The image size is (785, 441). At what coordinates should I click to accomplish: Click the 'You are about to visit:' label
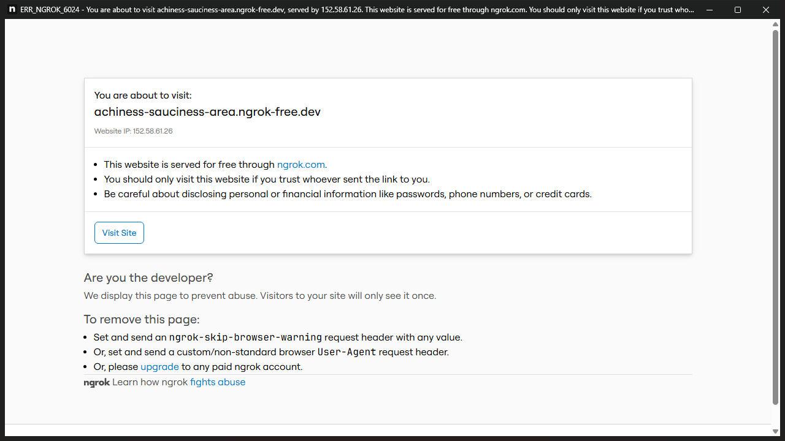click(143, 96)
